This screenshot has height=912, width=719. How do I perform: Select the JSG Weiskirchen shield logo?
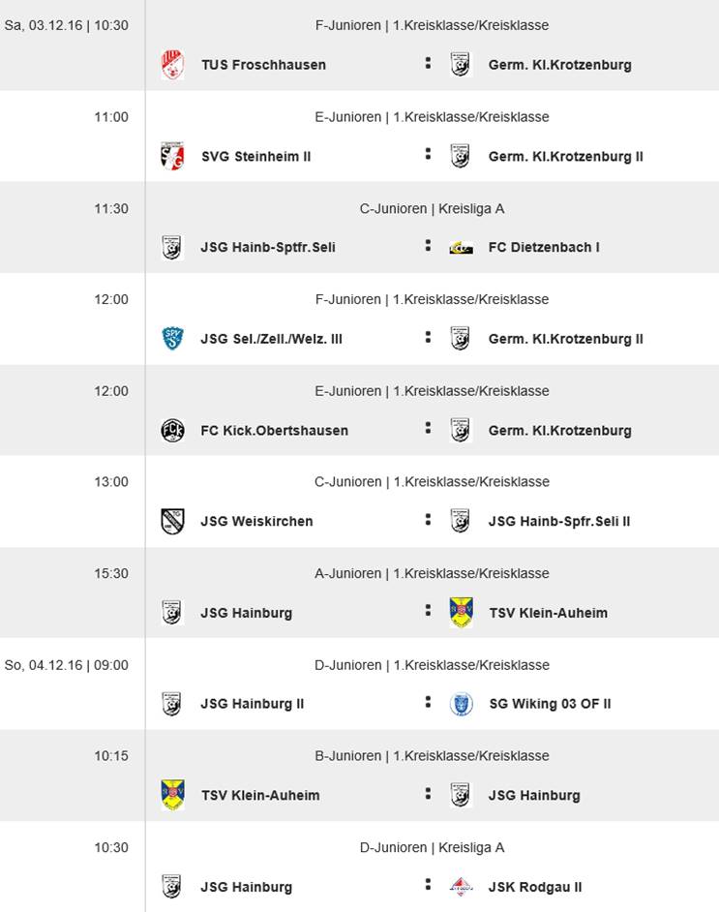172,521
